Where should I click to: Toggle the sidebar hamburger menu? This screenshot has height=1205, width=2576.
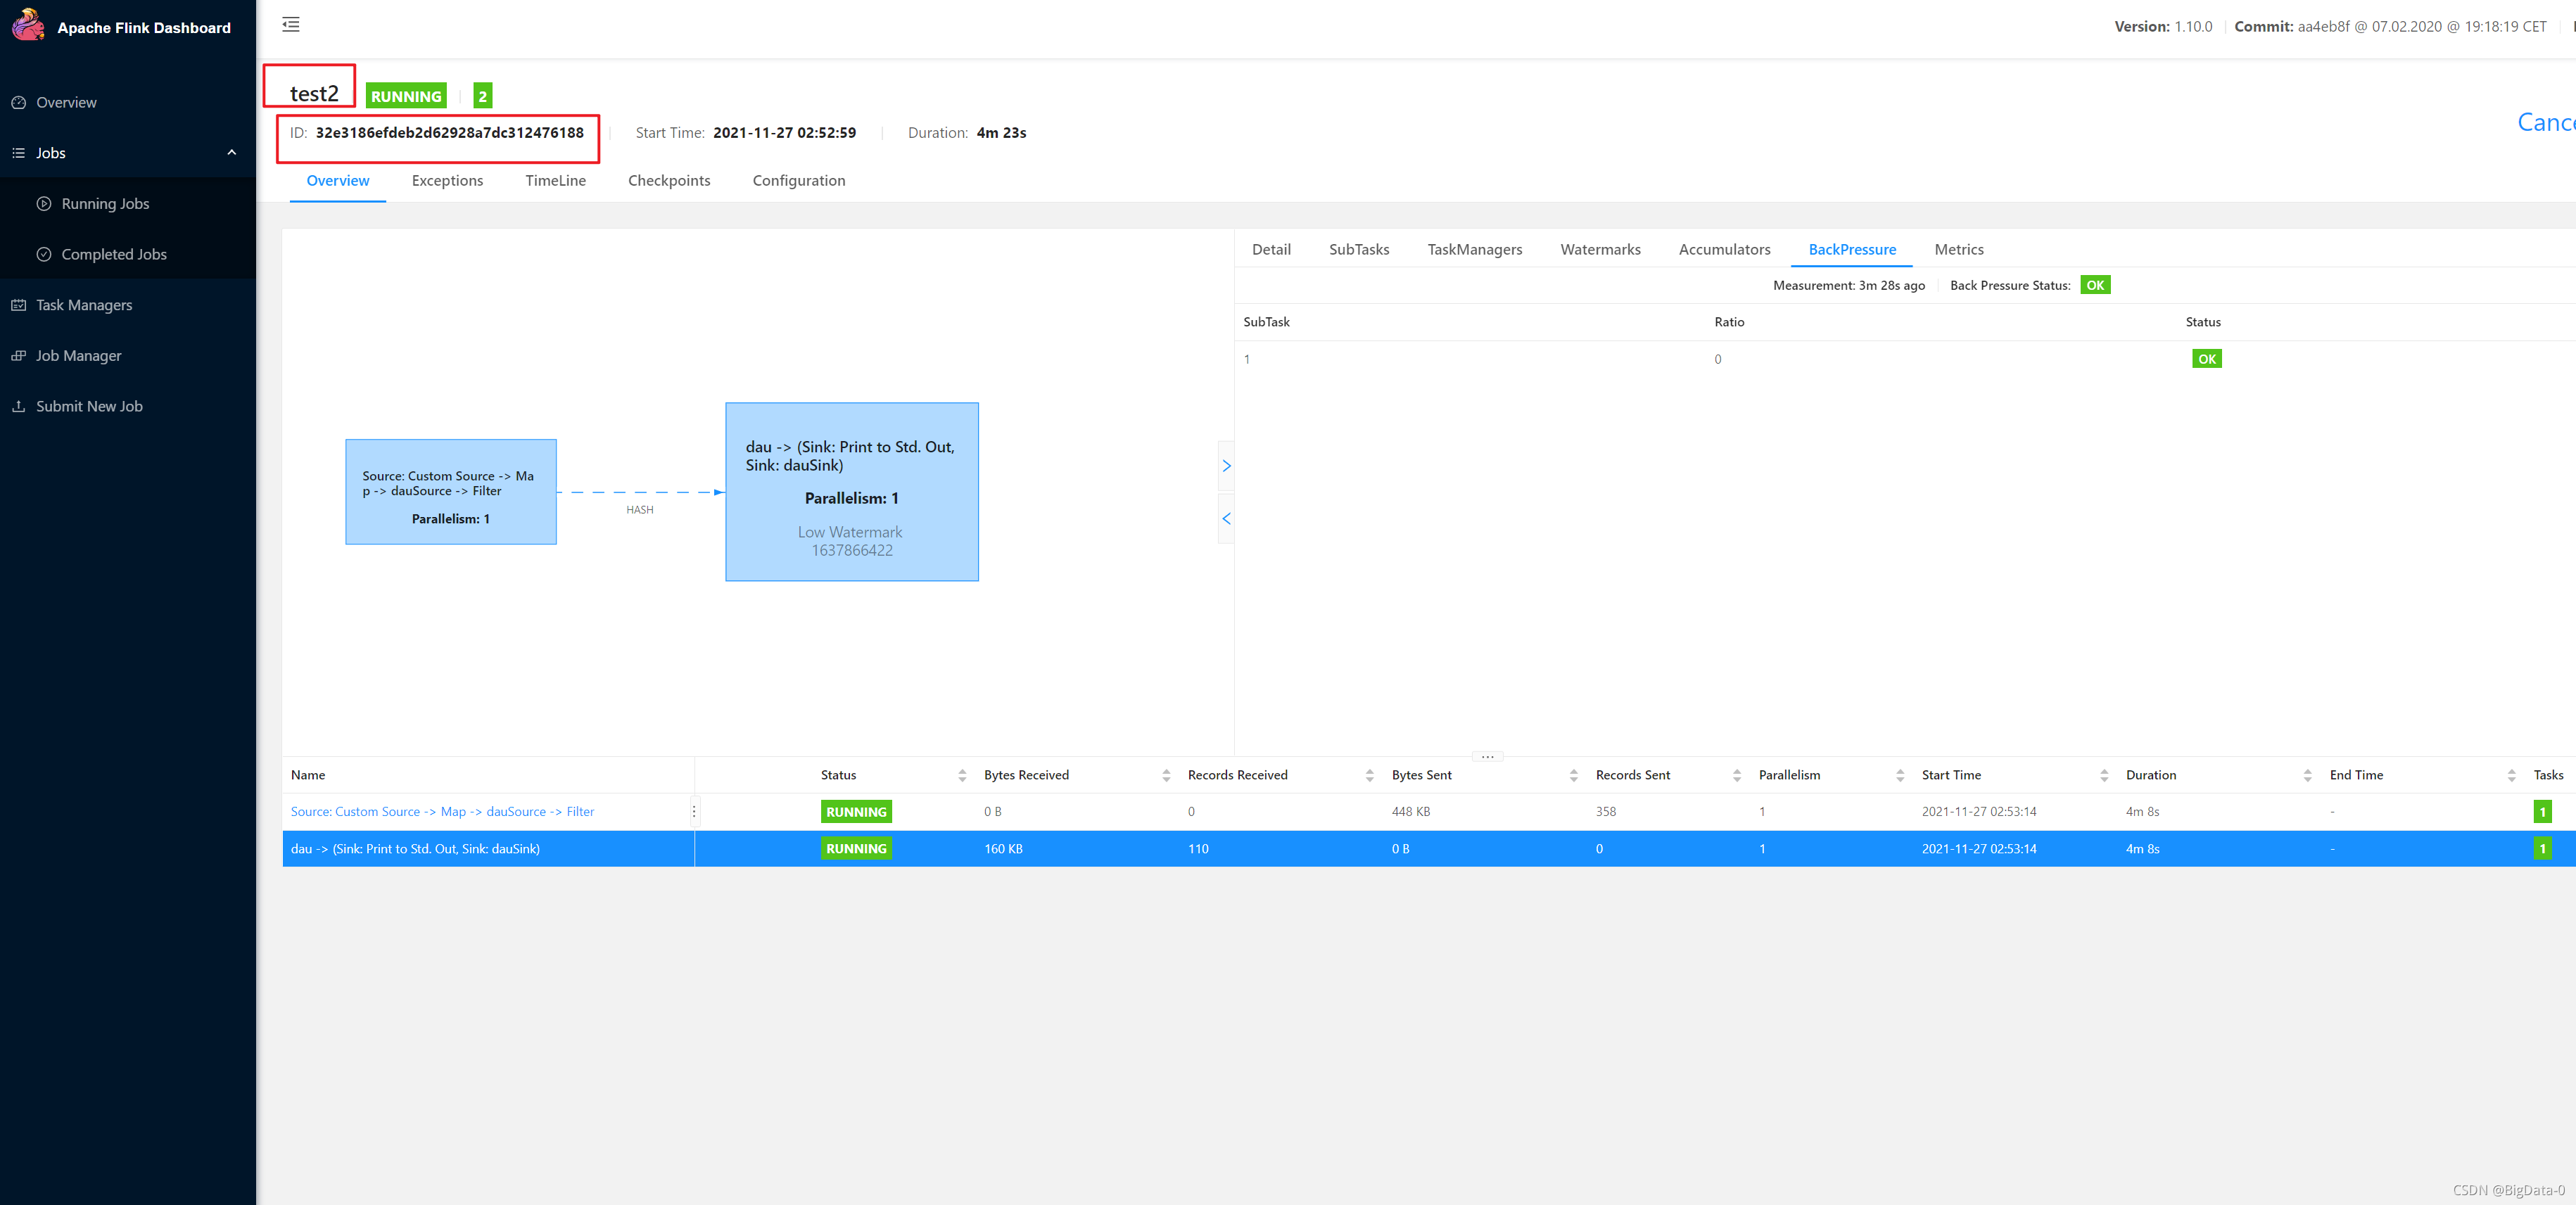coord(291,25)
